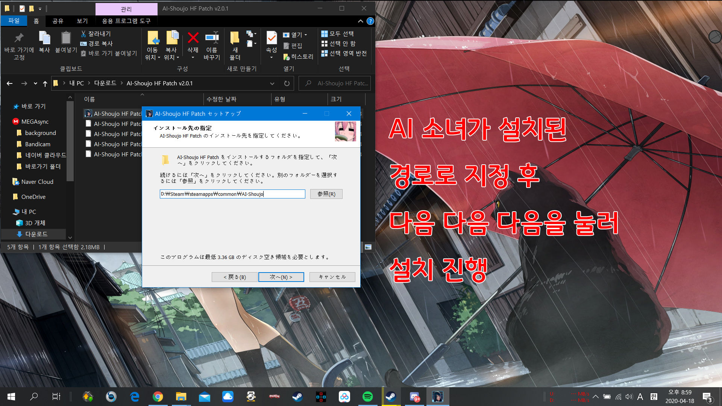Click Edit (편집) in the ribbon
The height and width of the screenshot is (406, 722).
(x=293, y=46)
